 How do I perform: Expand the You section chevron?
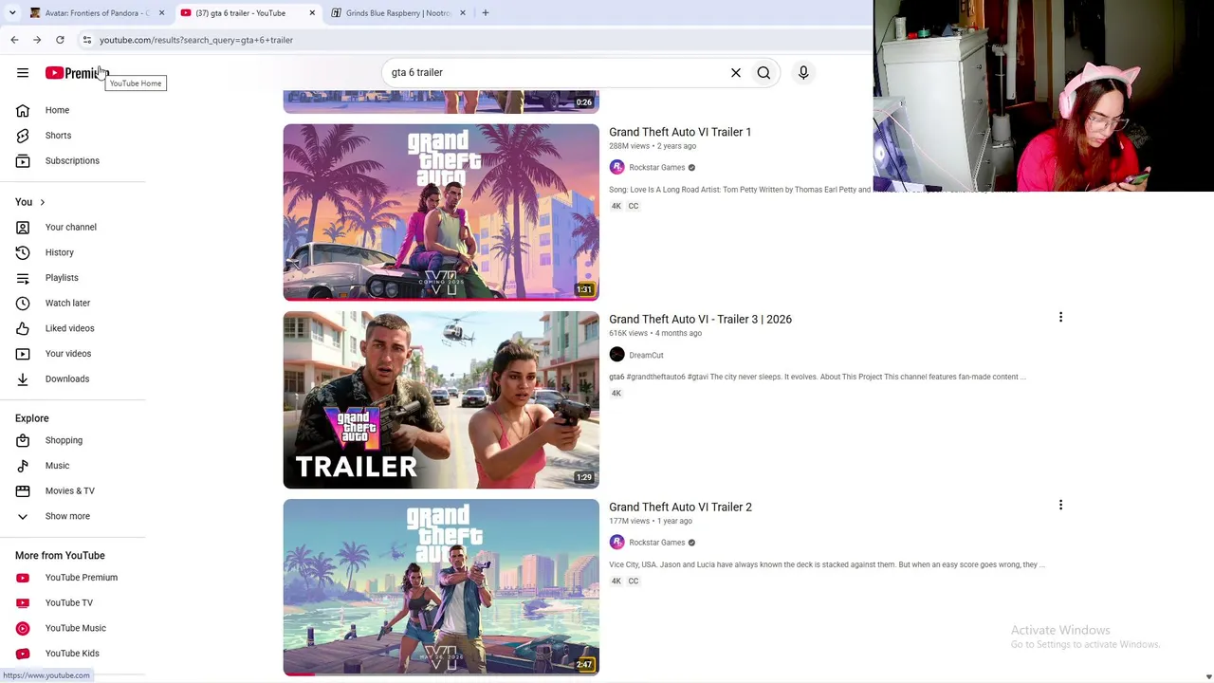point(42,202)
